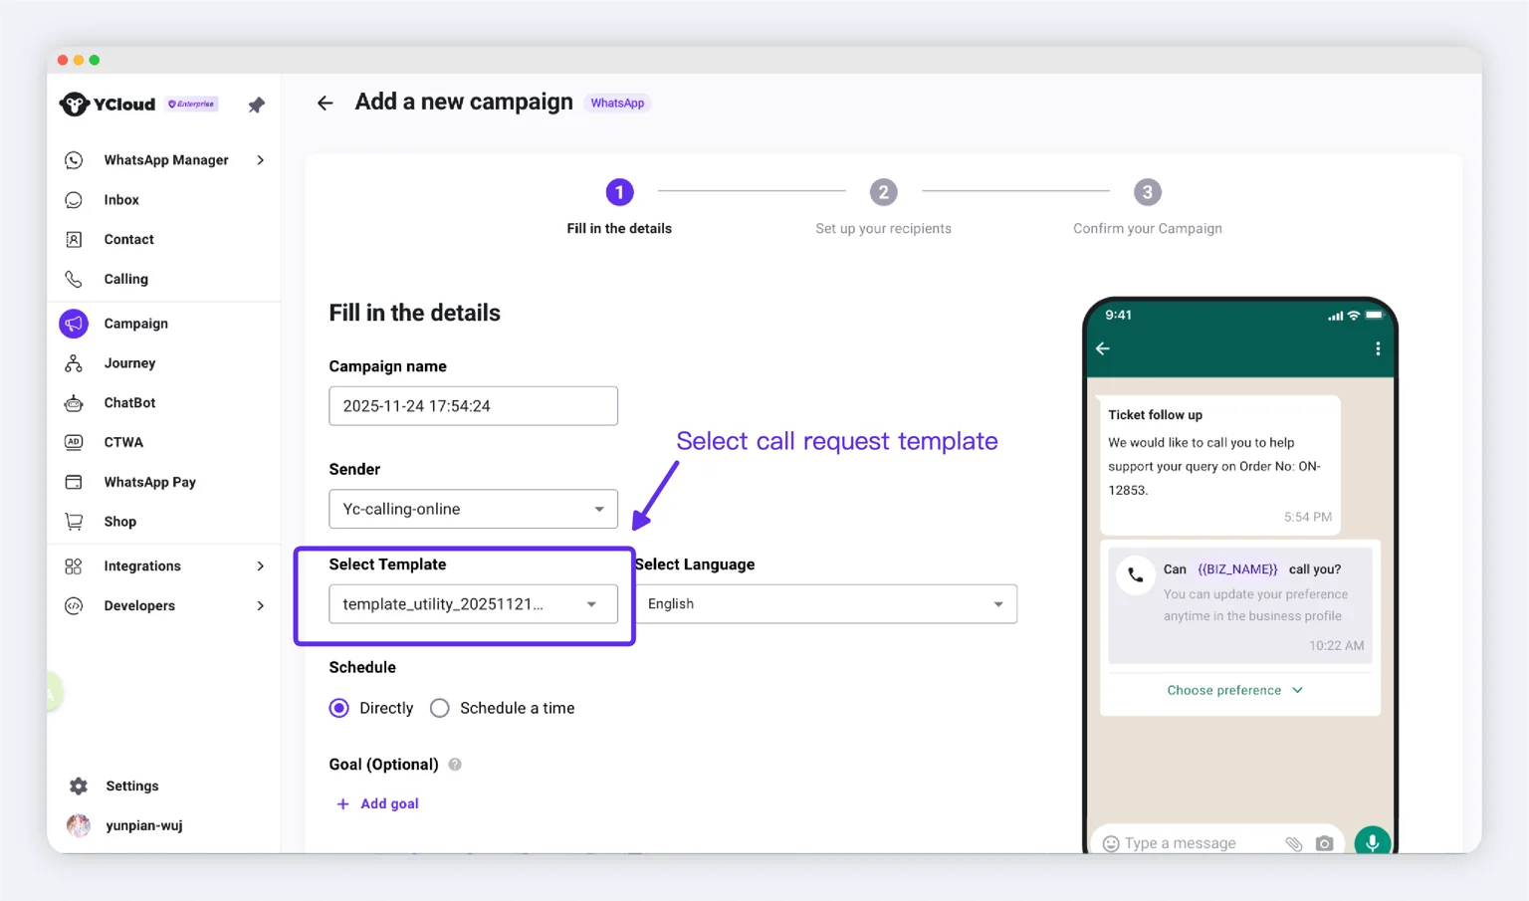Viewport: 1529px width, 901px height.
Task: Open the Shop cart icon
Action: pos(74,522)
